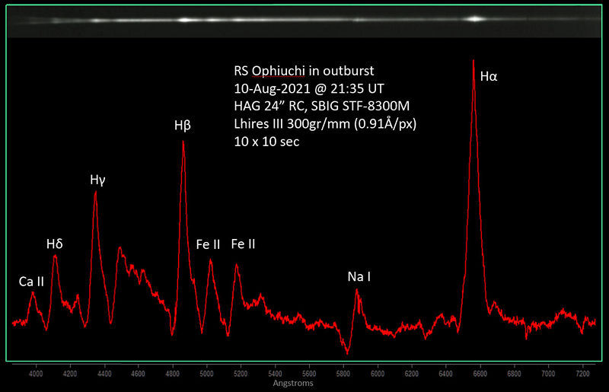The width and height of the screenshot is (609, 392).
Task: Click the 4000 tick on wavelength axis
Action: click(36, 374)
